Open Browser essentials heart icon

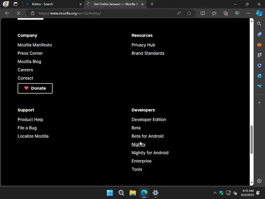click(237, 13)
